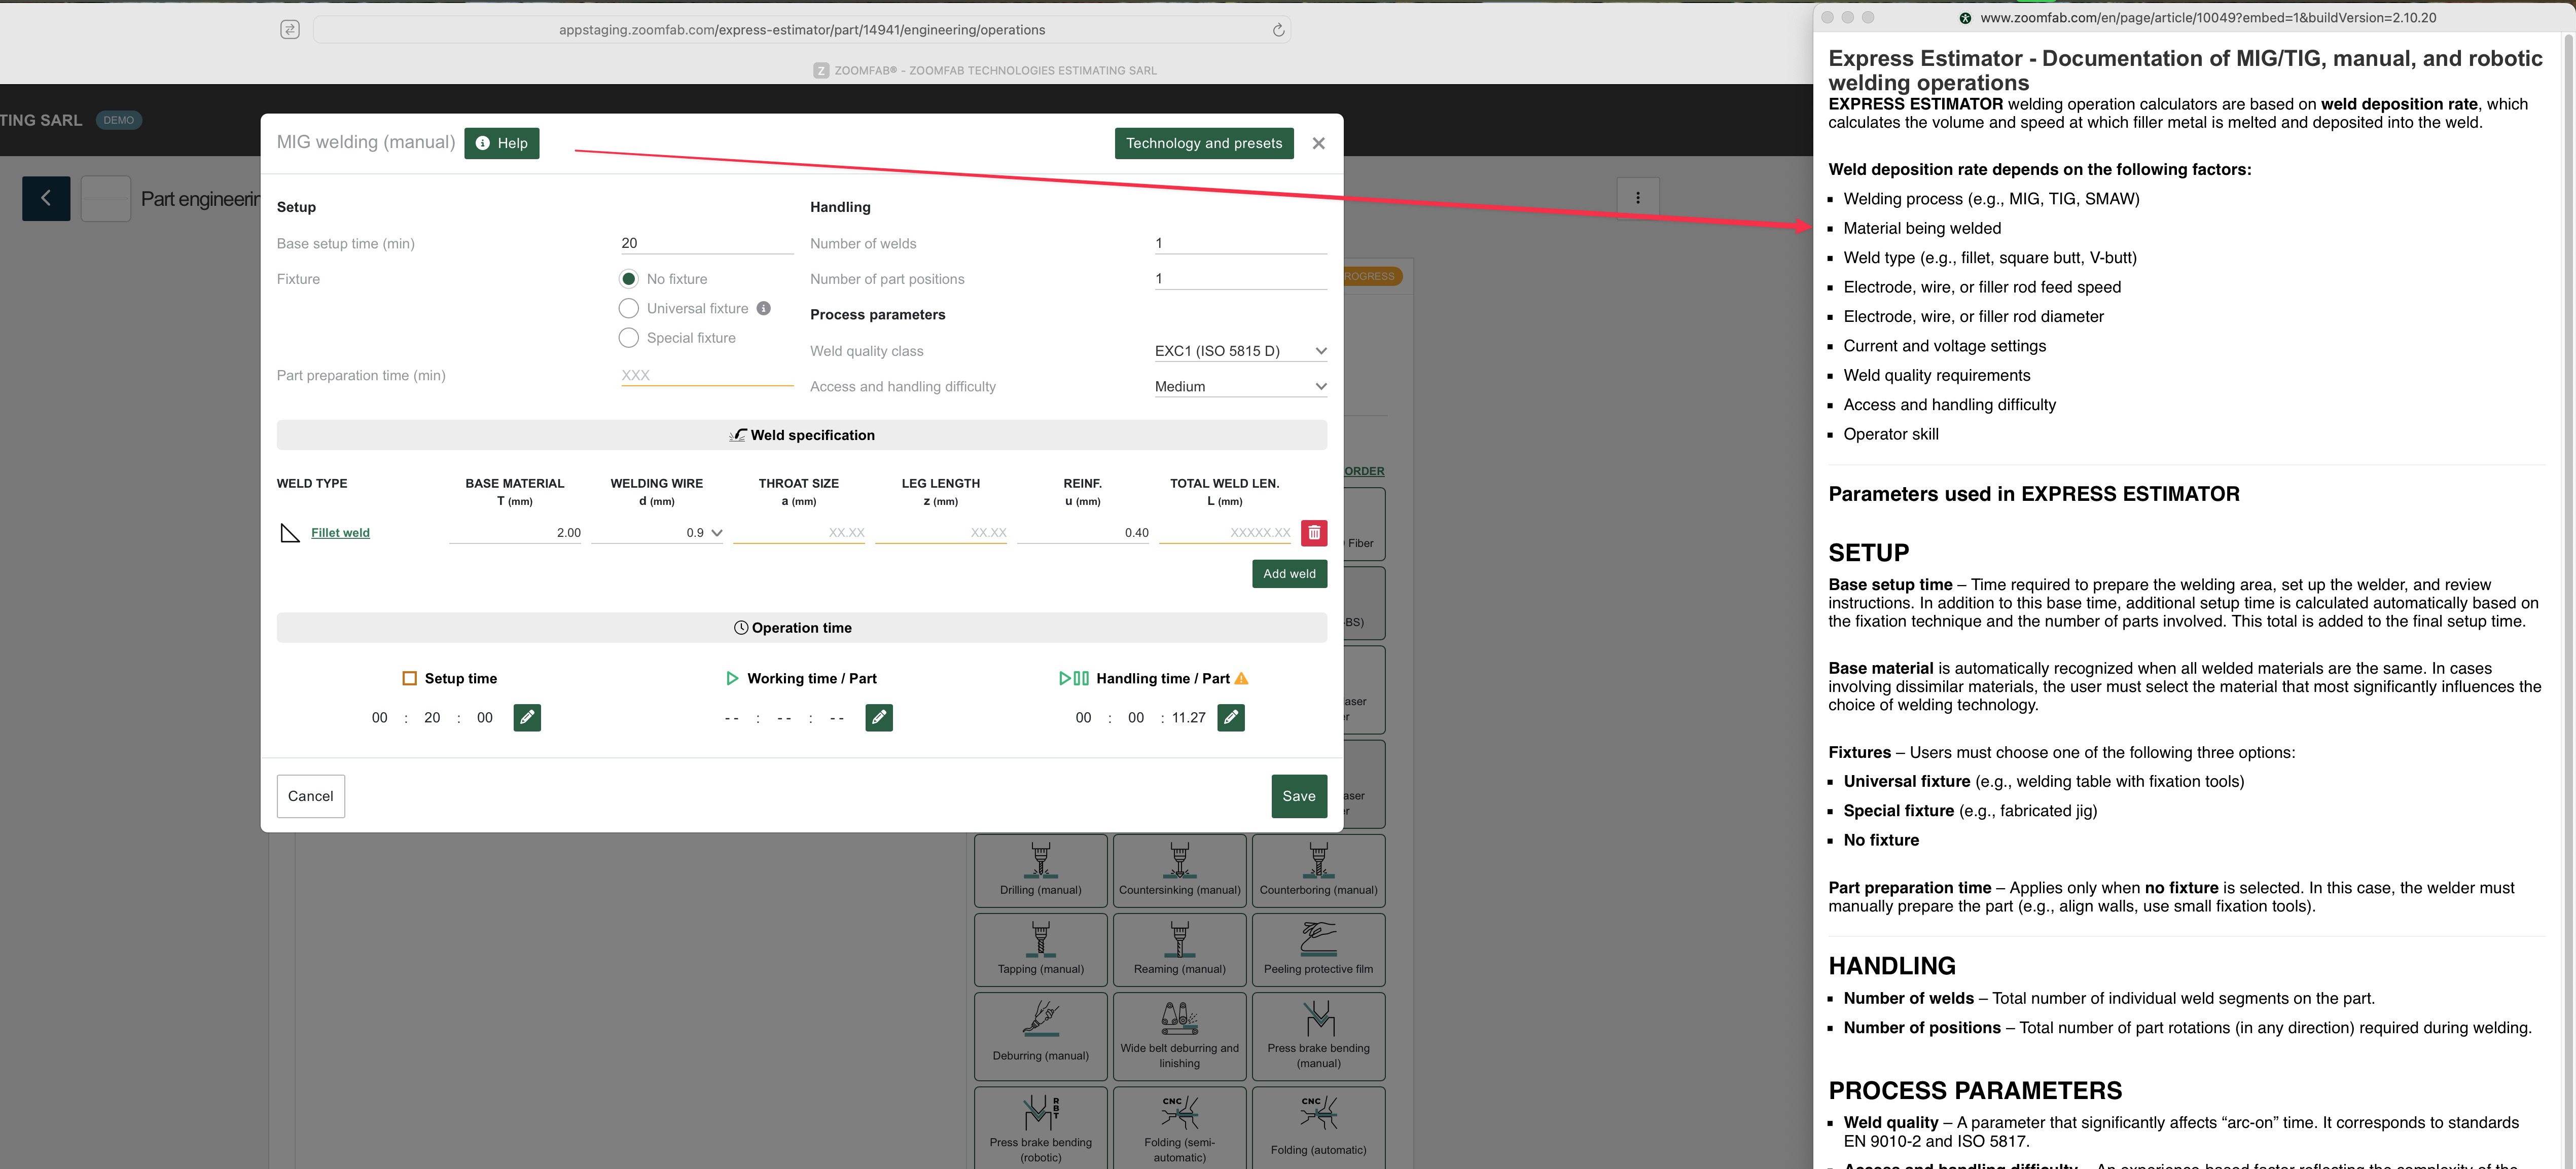Click the browser page reload icon

tap(1278, 30)
